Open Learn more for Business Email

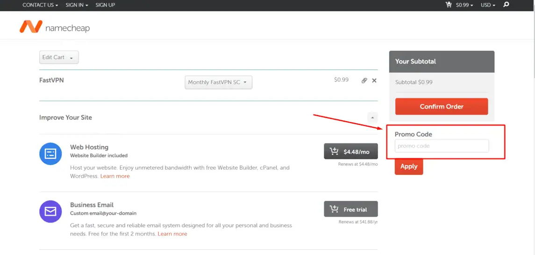[172, 234]
